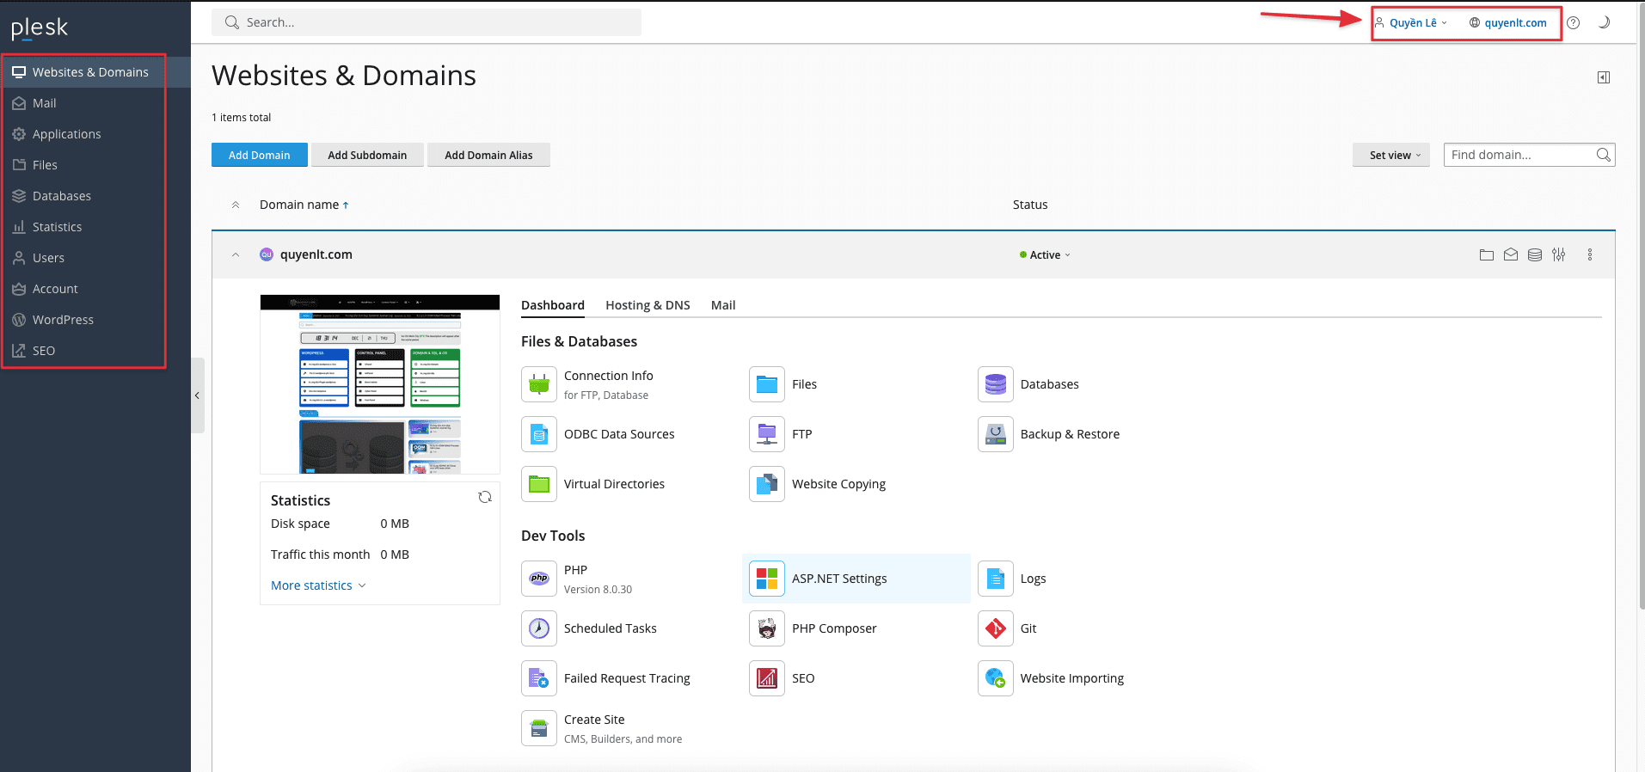Viewport: 1645px width, 772px height.
Task: Open the Git tool icon
Action: (995, 628)
